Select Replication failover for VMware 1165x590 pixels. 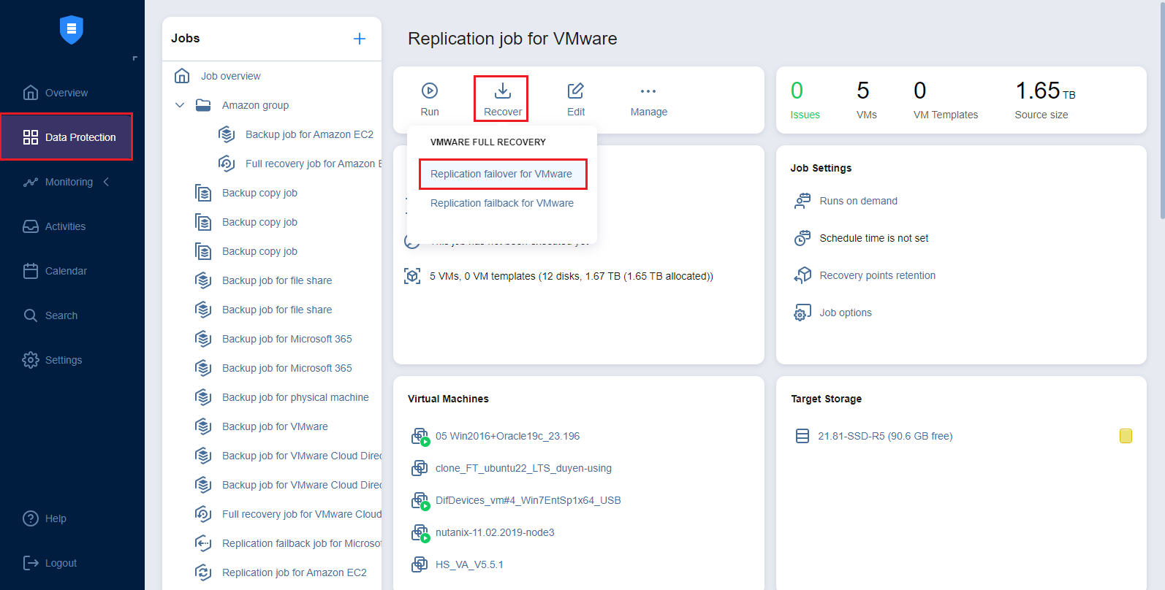[501, 174]
